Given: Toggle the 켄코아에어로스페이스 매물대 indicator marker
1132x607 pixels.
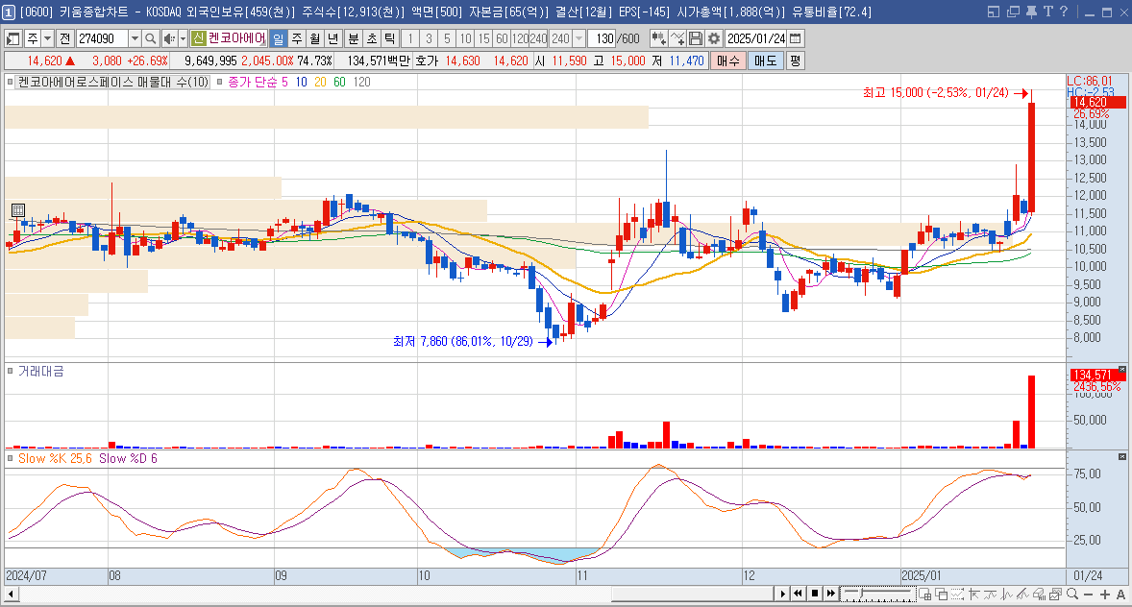Looking at the screenshot, I should click(11, 83).
